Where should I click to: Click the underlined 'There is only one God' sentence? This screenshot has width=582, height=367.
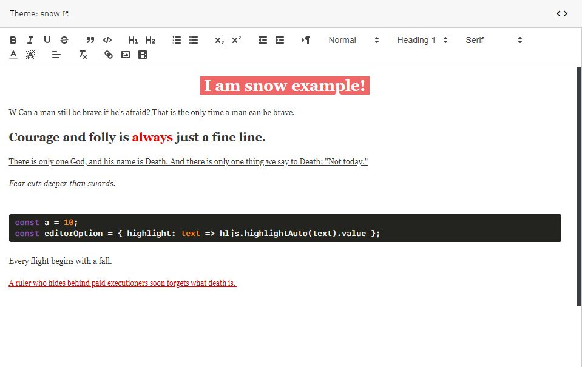(x=188, y=161)
